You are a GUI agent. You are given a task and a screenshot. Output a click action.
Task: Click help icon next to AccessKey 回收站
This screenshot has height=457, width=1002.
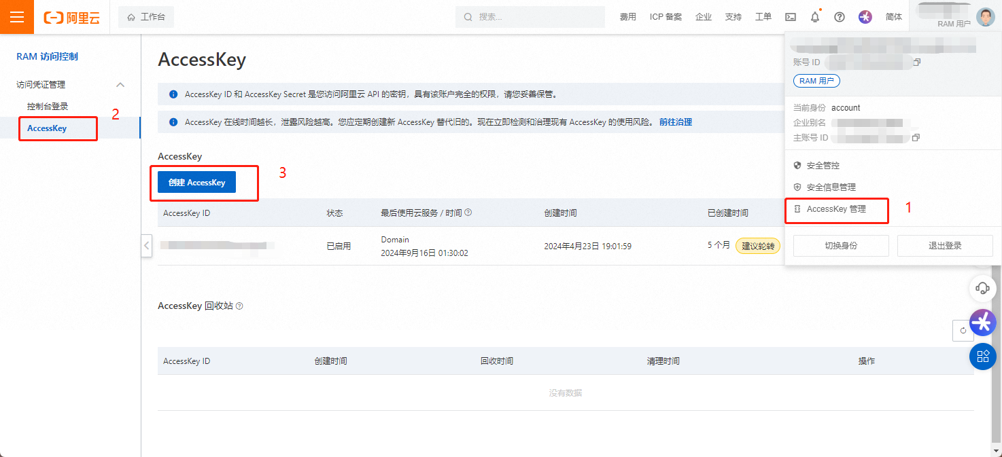[239, 306]
